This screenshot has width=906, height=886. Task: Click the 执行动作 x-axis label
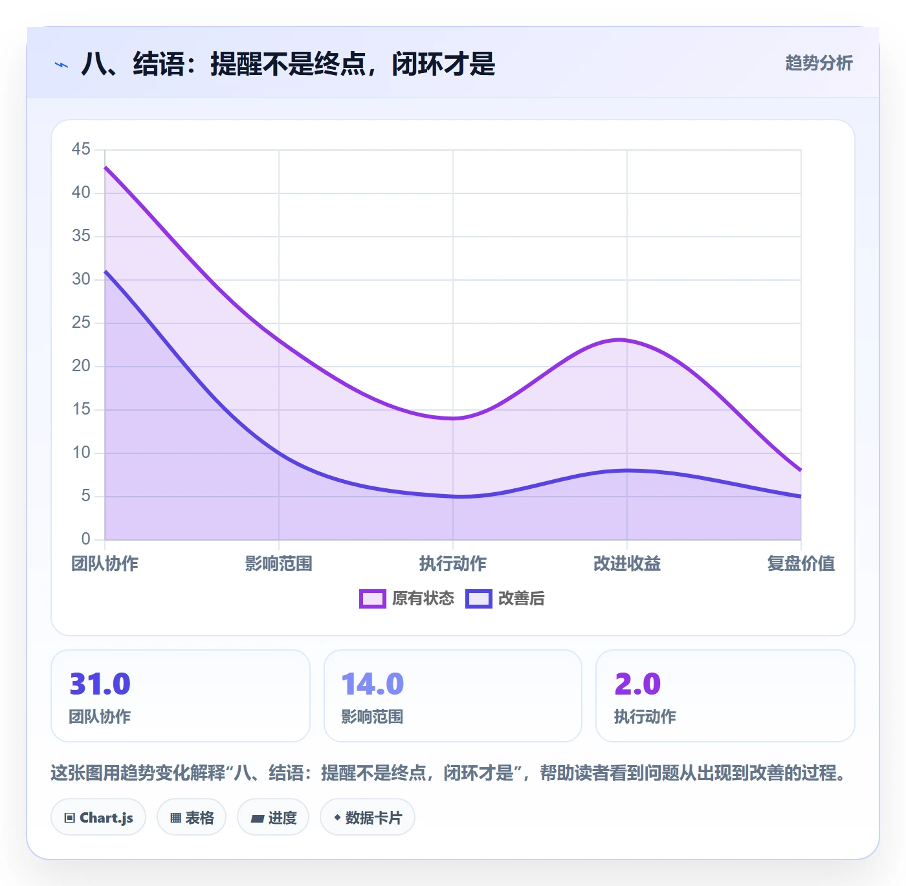[453, 563]
